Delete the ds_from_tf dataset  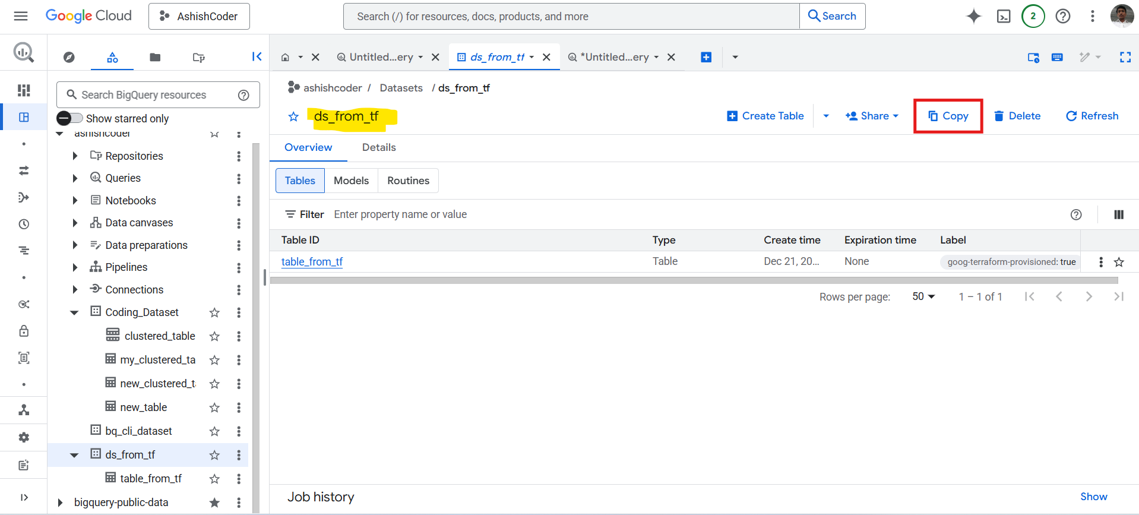tap(1017, 116)
